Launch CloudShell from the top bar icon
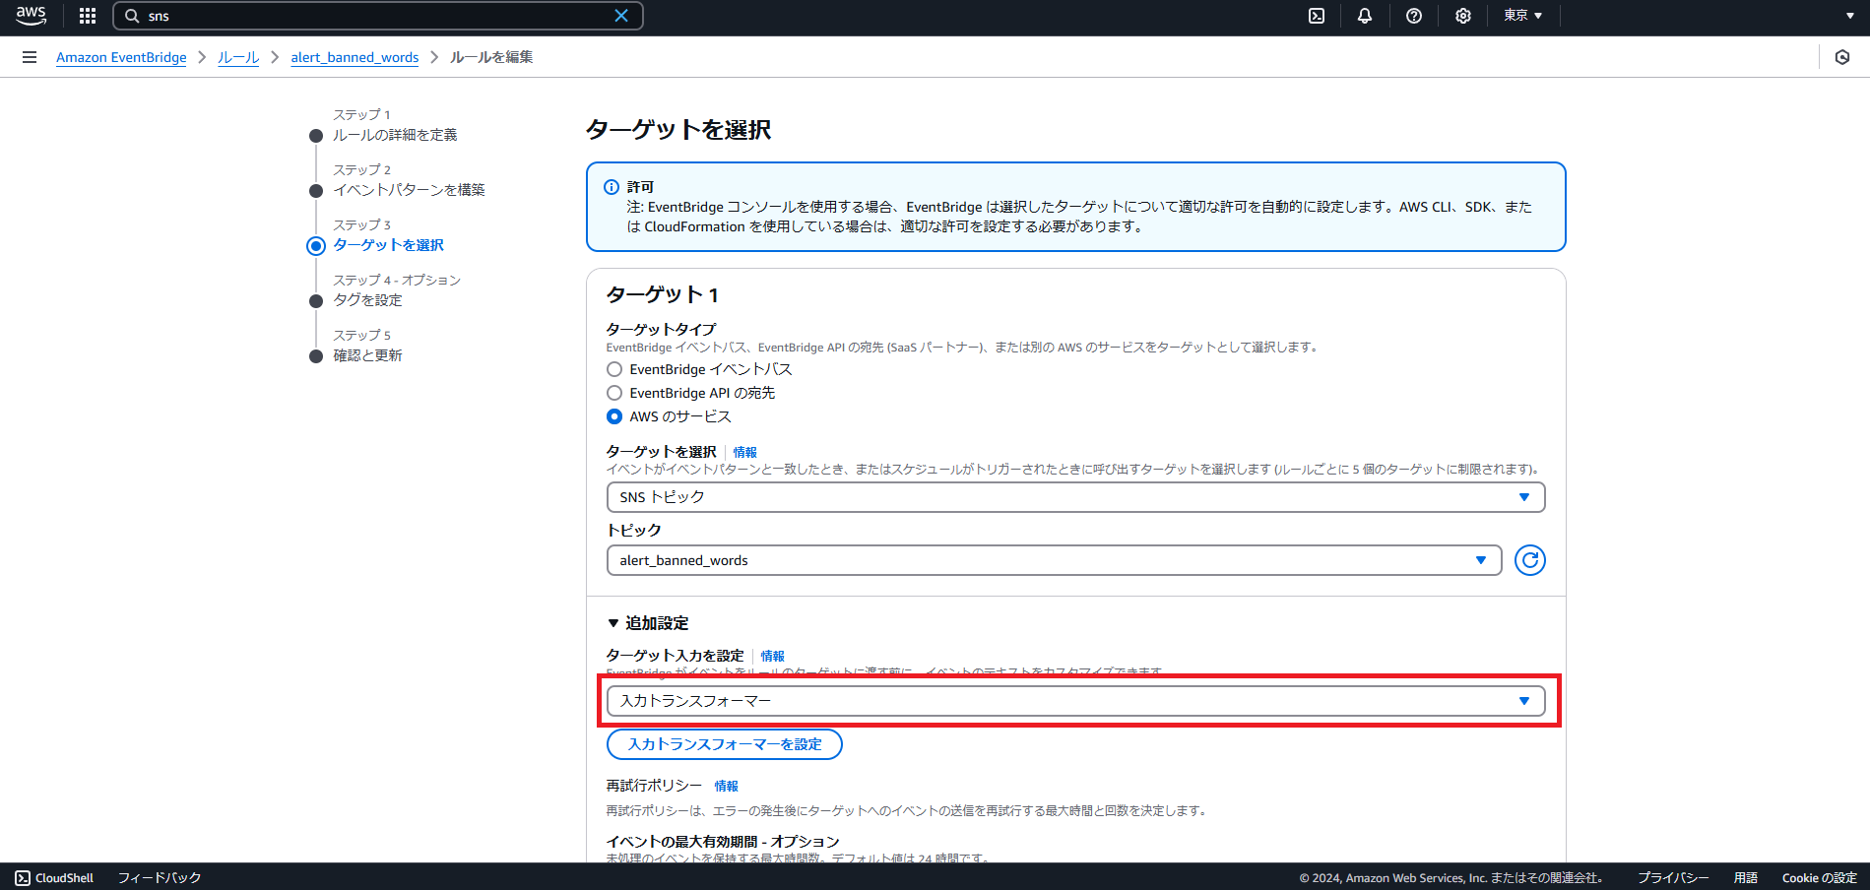The height and width of the screenshot is (890, 1870). click(x=1317, y=16)
